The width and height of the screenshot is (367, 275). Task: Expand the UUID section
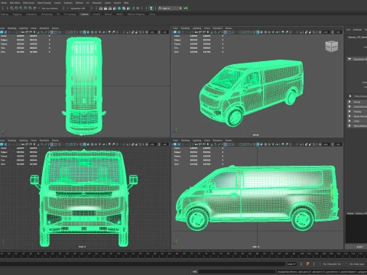(x=349, y=121)
